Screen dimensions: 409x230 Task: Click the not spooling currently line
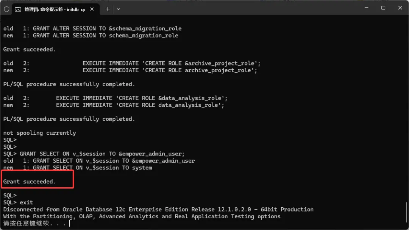(x=39, y=133)
